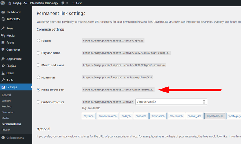Insert the %monthnum% tag
Screen dimensions: 241x144
coord(108,116)
